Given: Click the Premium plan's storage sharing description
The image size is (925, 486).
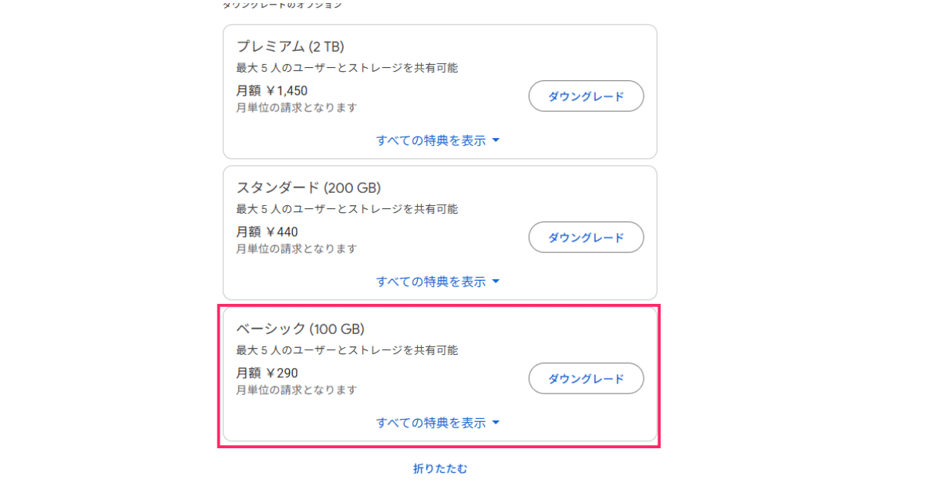Looking at the screenshot, I should [347, 68].
